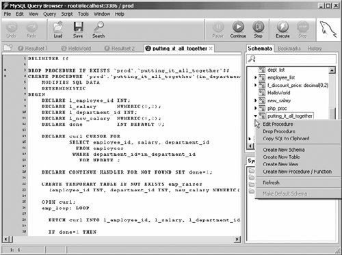The image size is (342, 255).
Task: Click the employee_list procedure icon
Action: (262, 77)
